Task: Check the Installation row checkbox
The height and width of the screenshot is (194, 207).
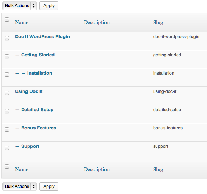Action: tap(7, 75)
